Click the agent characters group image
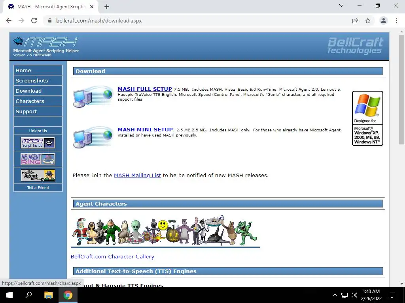The height and width of the screenshot is (303, 405). click(165, 230)
